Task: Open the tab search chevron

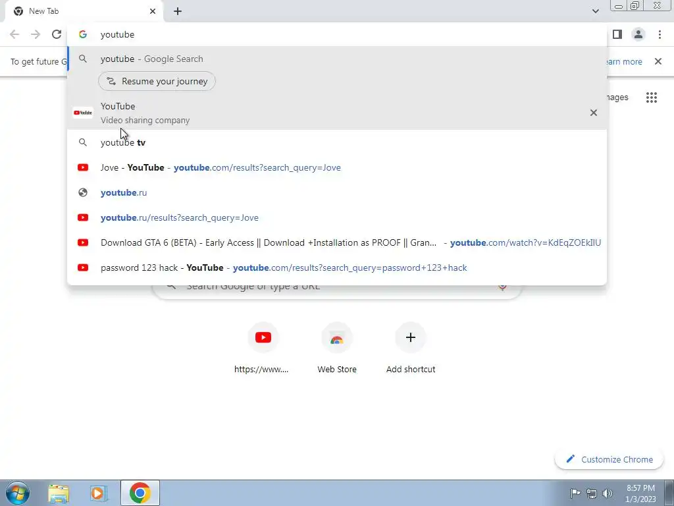Action: click(x=595, y=11)
